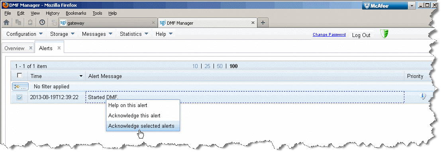Click the copy pages toolbar icon
441x152 pixels.
pyautogui.click(x=19, y=22)
